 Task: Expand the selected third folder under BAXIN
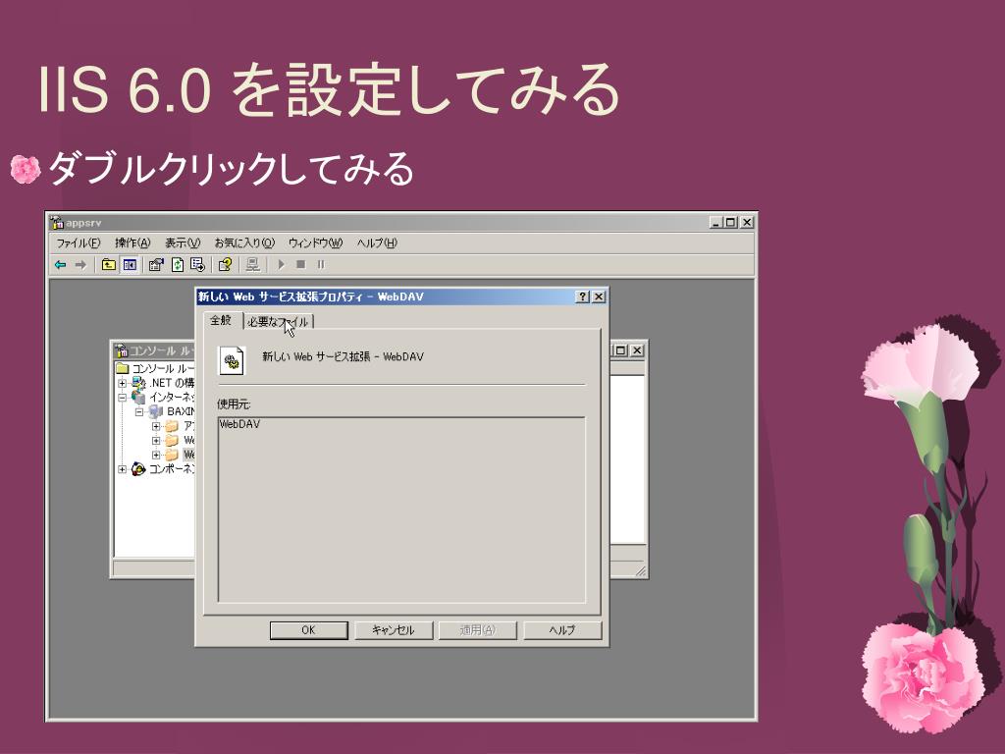pos(156,455)
